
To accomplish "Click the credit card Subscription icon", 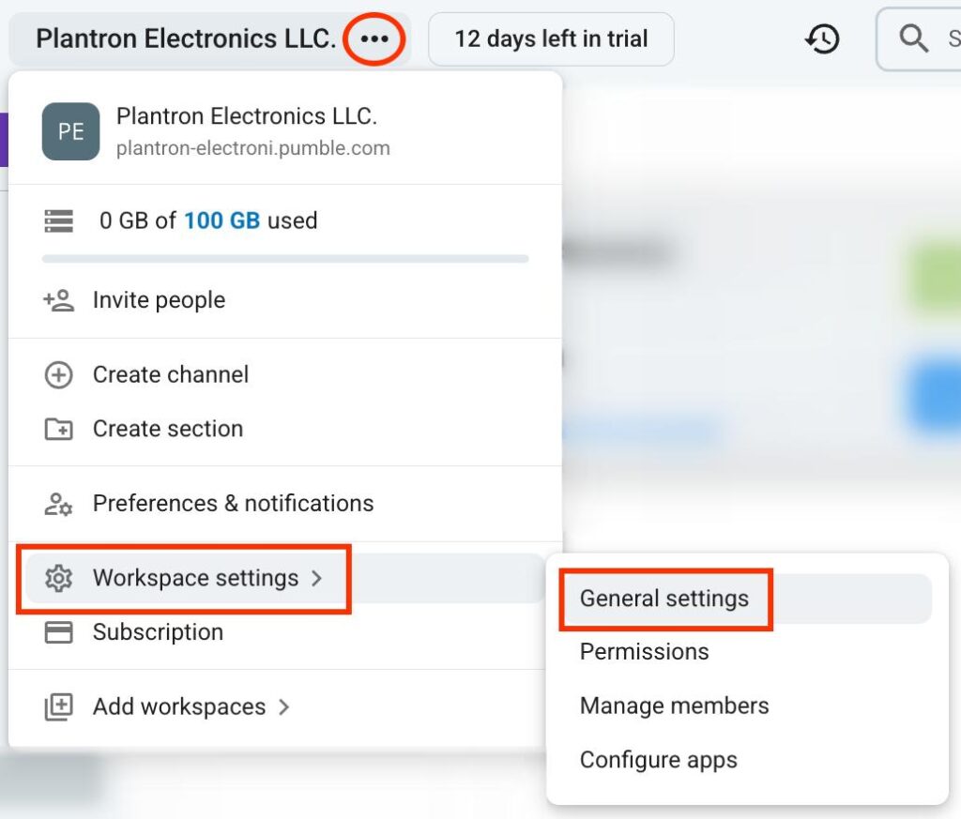I will coord(59,632).
